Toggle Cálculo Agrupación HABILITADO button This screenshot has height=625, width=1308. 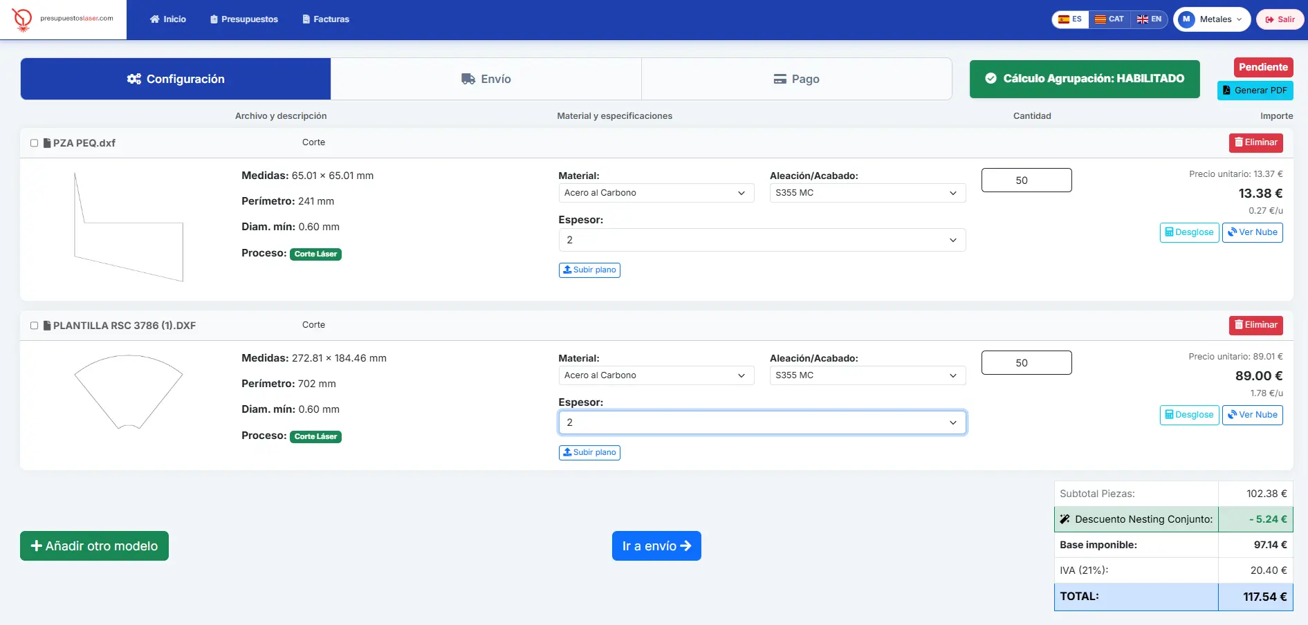(1084, 79)
